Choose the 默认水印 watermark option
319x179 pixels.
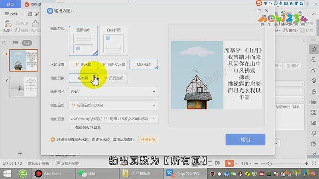click(x=144, y=64)
